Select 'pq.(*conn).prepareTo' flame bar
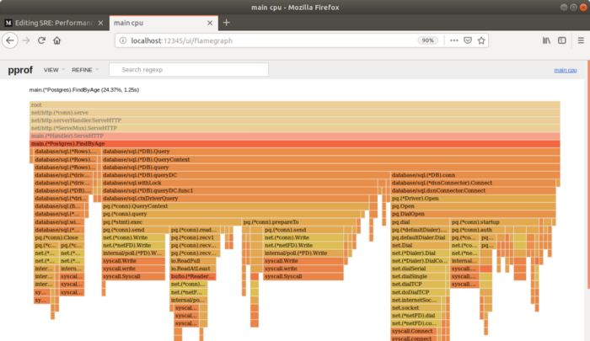The width and height of the screenshot is (590, 341). pyautogui.click(x=298, y=221)
